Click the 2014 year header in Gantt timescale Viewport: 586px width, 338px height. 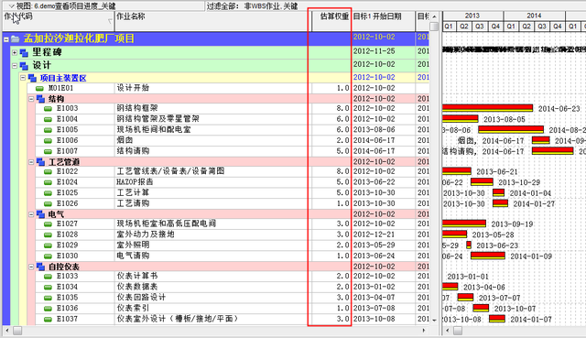pos(535,16)
